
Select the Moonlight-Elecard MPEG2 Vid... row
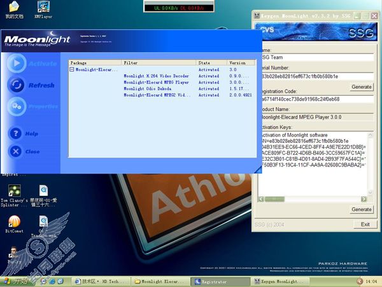(x=162, y=95)
